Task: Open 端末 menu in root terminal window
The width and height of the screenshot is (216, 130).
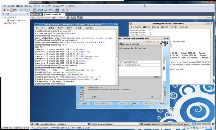Action: [70, 28]
